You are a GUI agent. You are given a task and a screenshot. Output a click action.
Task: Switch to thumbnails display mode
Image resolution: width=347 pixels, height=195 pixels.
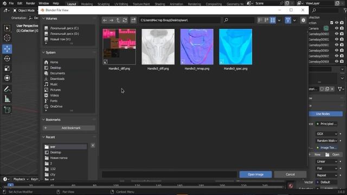273,20
